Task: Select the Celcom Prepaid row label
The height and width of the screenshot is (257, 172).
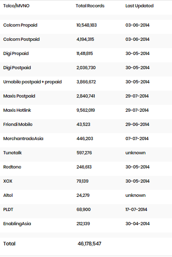Action: (20, 25)
